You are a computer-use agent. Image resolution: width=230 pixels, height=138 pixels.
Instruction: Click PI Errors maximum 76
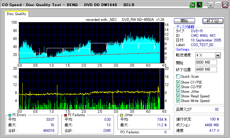[52, 125]
